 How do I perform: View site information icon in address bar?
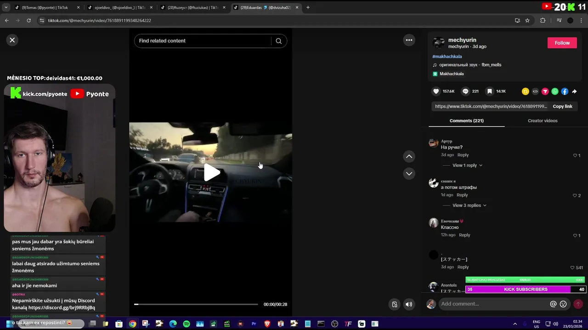[41, 20]
